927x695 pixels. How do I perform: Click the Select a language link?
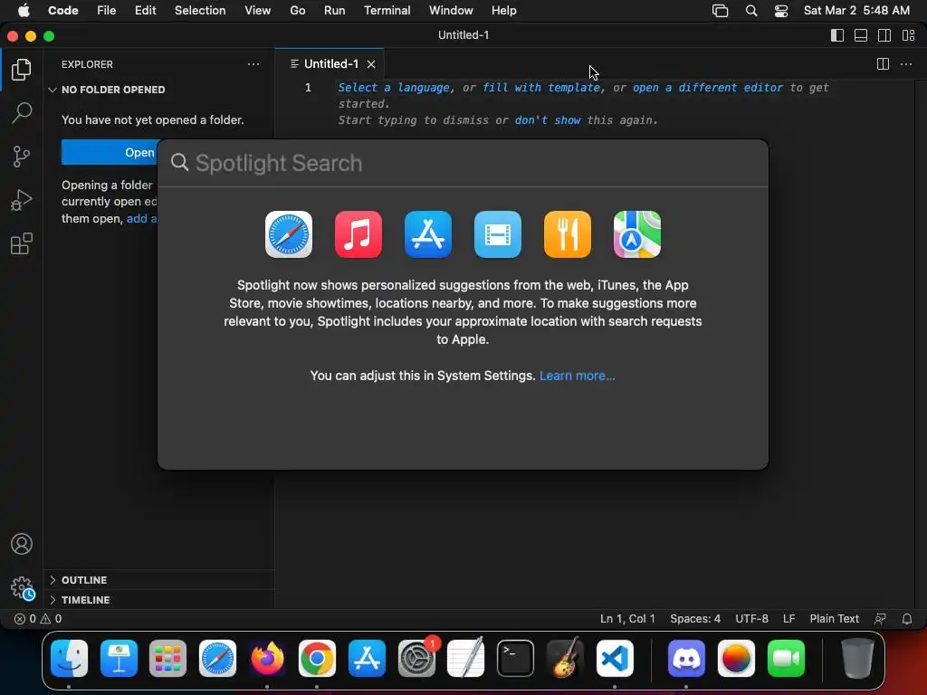click(x=393, y=88)
